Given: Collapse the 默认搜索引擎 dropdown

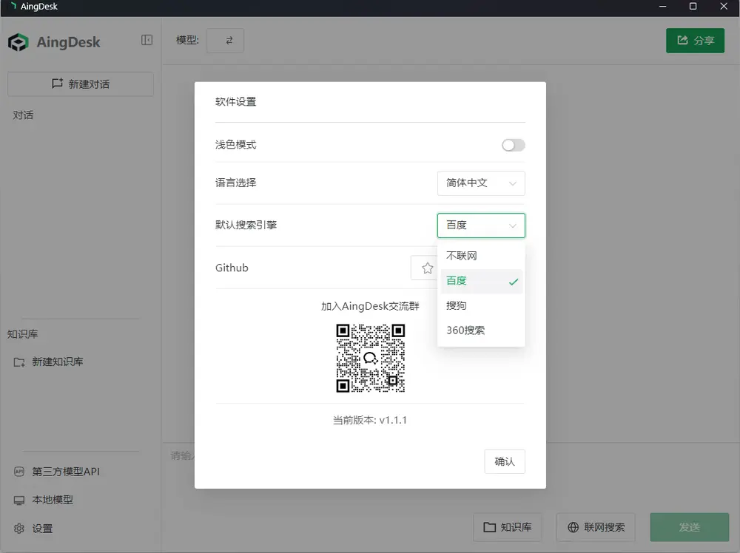Looking at the screenshot, I should pos(481,225).
